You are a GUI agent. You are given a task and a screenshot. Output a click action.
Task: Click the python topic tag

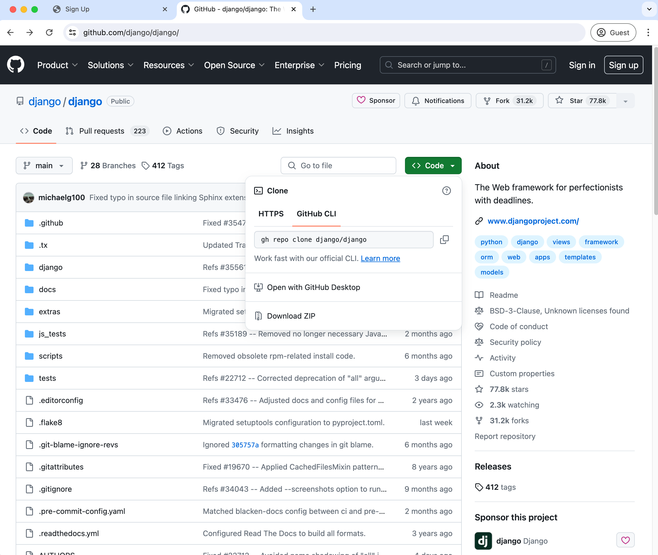(x=491, y=242)
